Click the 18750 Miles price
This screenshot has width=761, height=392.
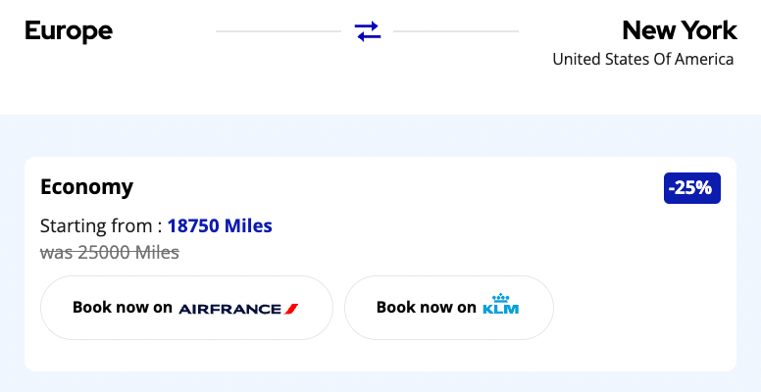pos(220,225)
